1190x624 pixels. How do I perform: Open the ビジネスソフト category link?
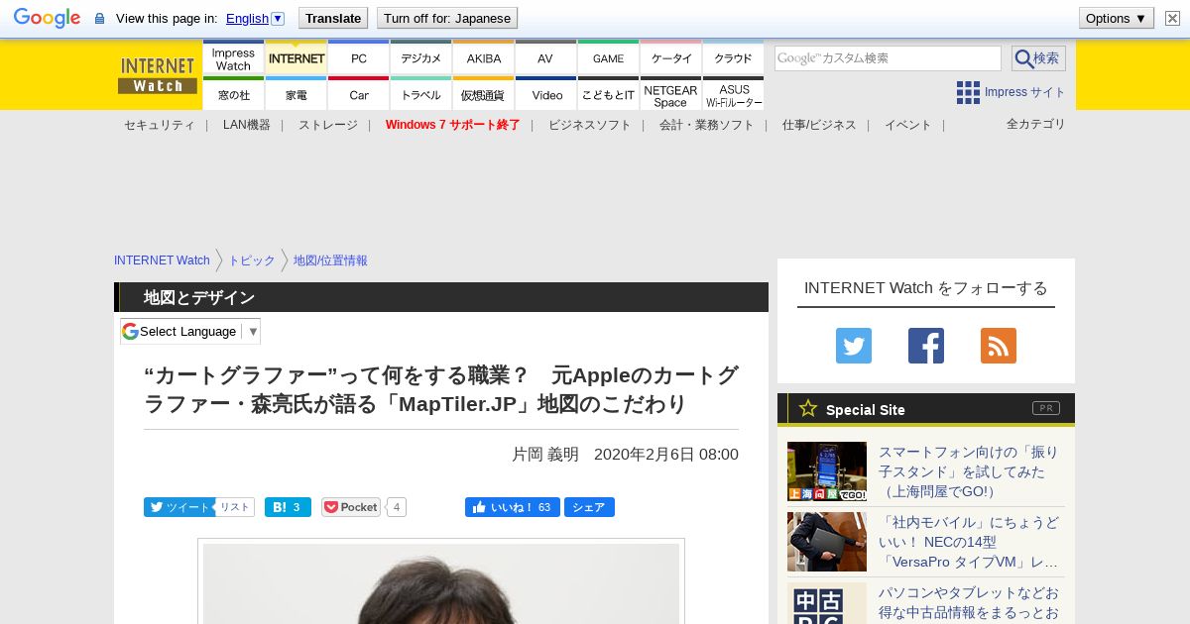pos(589,125)
